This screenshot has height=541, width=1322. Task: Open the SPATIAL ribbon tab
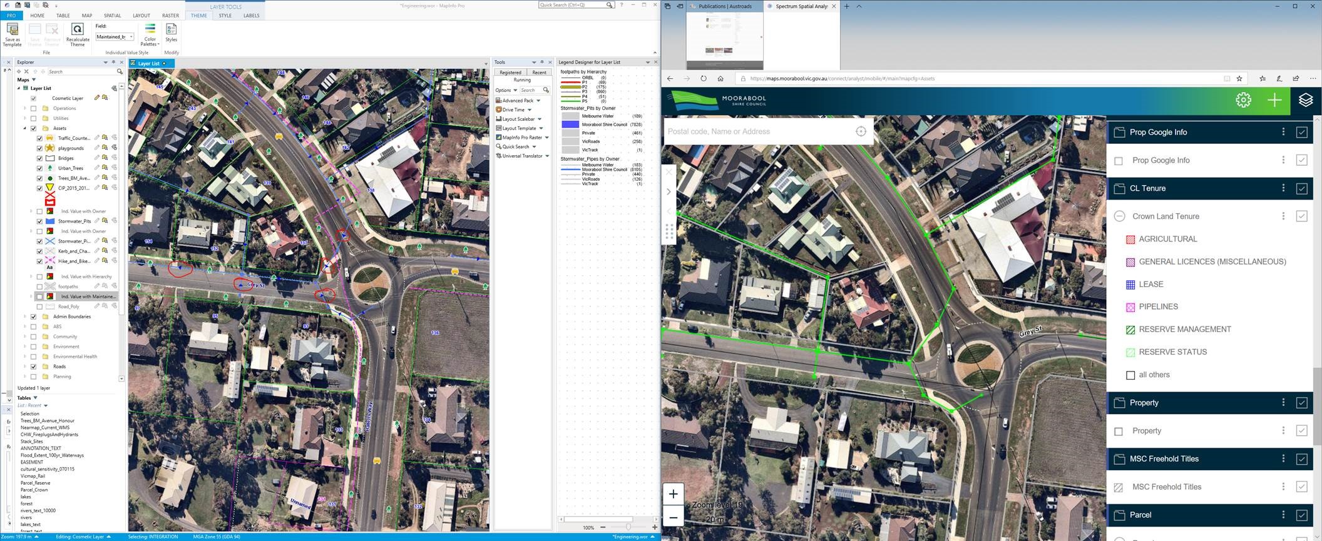tap(113, 16)
